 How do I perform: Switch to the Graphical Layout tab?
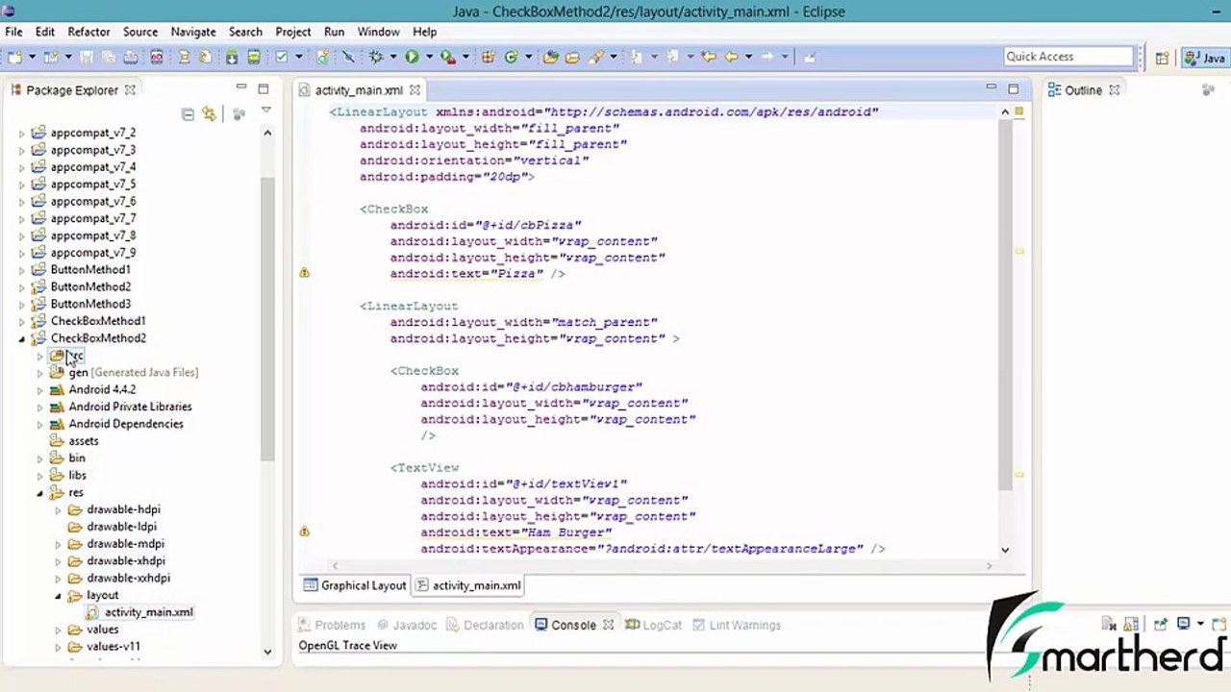(355, 585)
